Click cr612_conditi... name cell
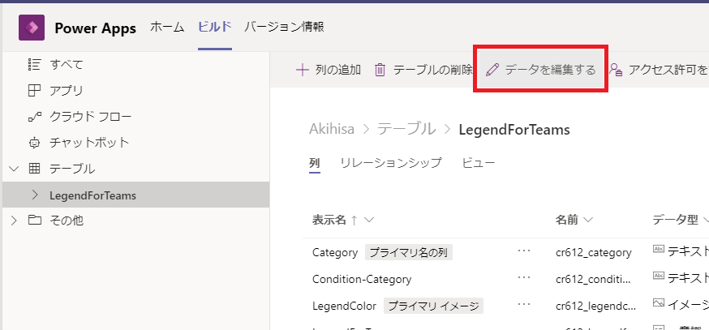 point(593,280)
